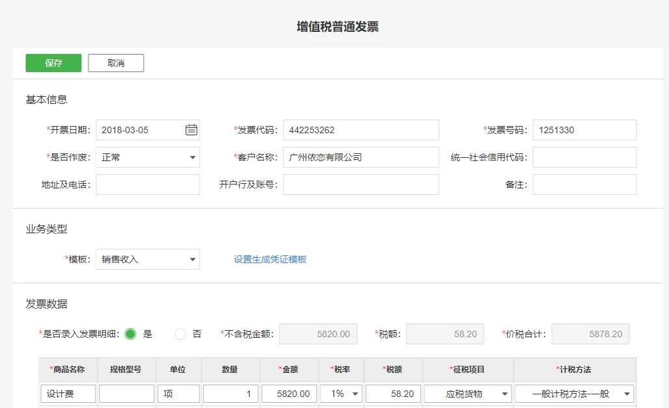Select the 否 radio button for invoice details
Screen dimensions: 669x408
tap(179, 333)
